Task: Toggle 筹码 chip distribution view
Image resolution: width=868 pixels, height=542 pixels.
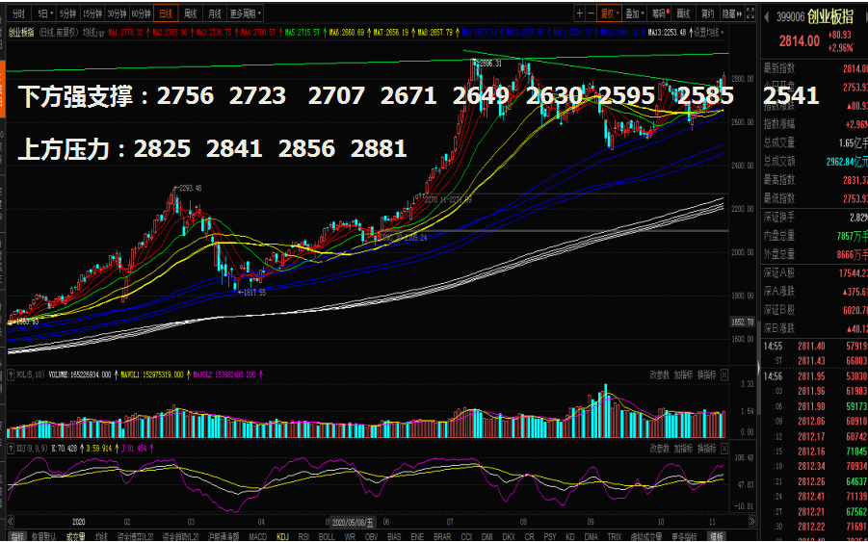Action: pyautogui.click(x=661, y=13)
